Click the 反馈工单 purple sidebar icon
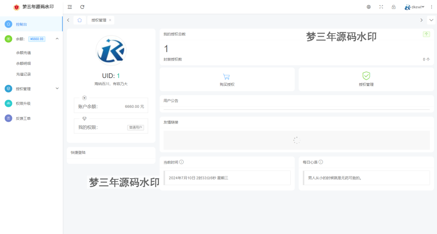Viewport: 437px width, 234px height. click(x=9, y=118)
